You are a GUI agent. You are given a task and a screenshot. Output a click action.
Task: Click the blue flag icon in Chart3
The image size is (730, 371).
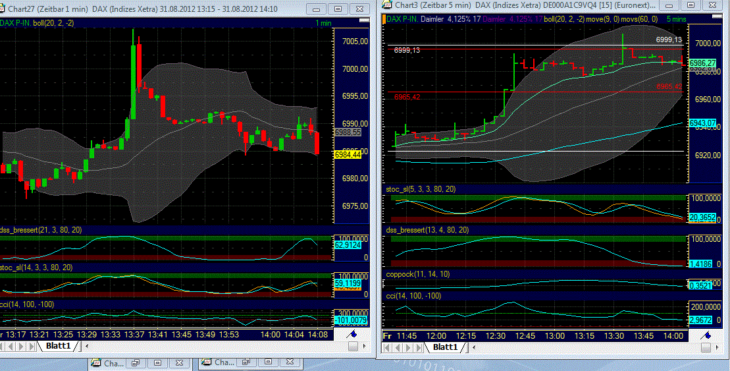point(706,335)
